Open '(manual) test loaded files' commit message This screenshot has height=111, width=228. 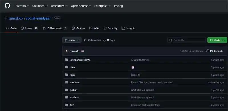click(x=145, y=105)
